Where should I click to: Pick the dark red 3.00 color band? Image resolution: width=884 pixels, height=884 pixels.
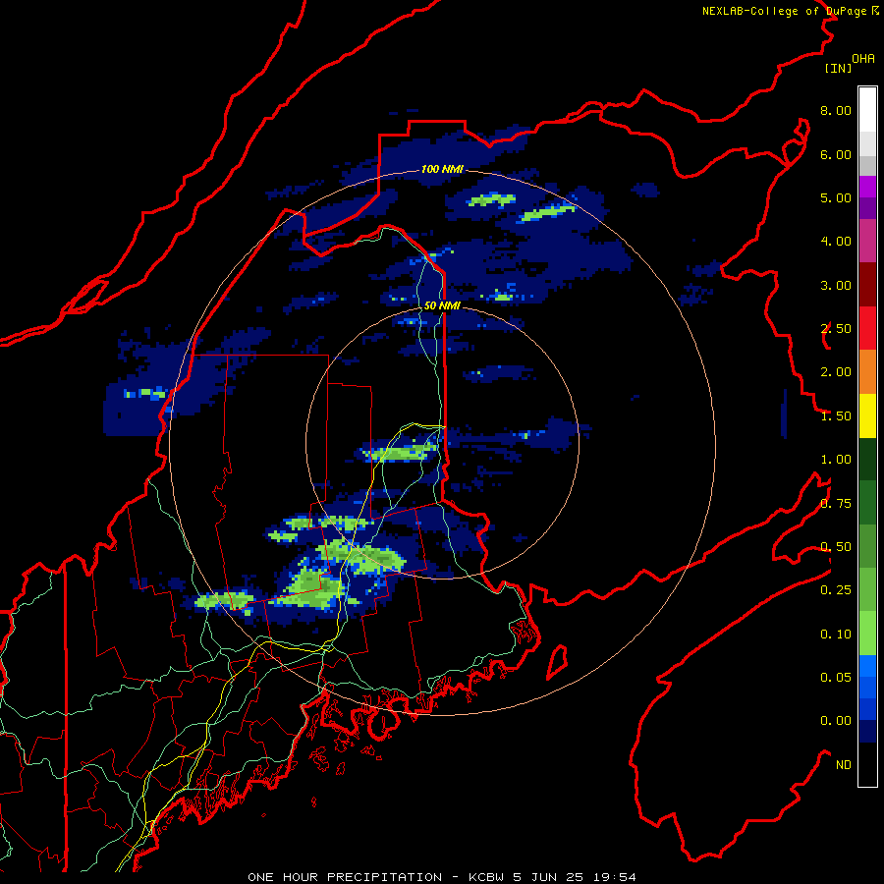pyautogui.click(x=867, y=285)
